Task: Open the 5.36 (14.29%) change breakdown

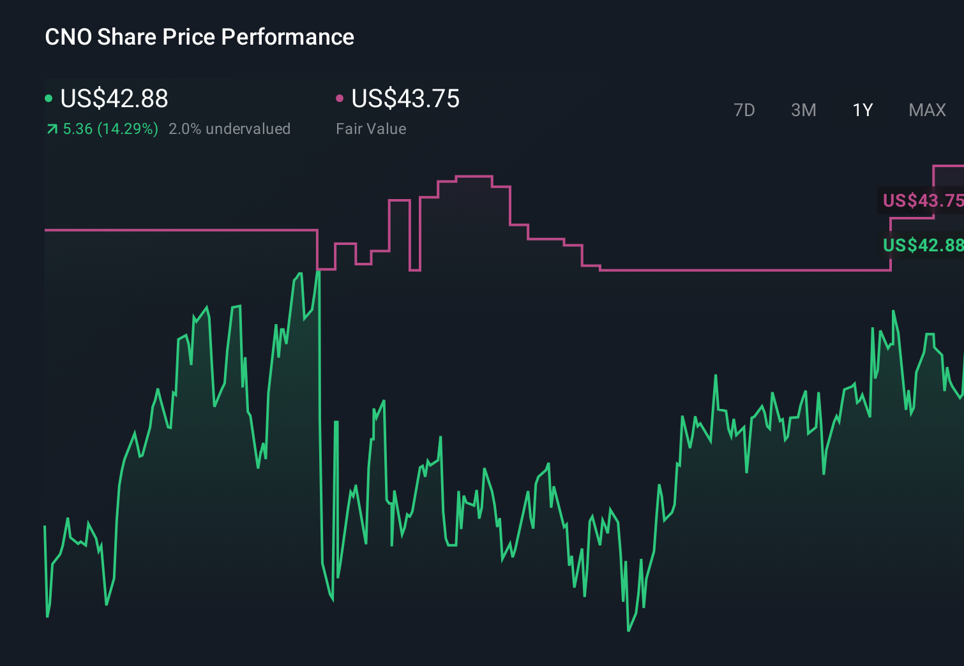Action: tap(110, 128)
